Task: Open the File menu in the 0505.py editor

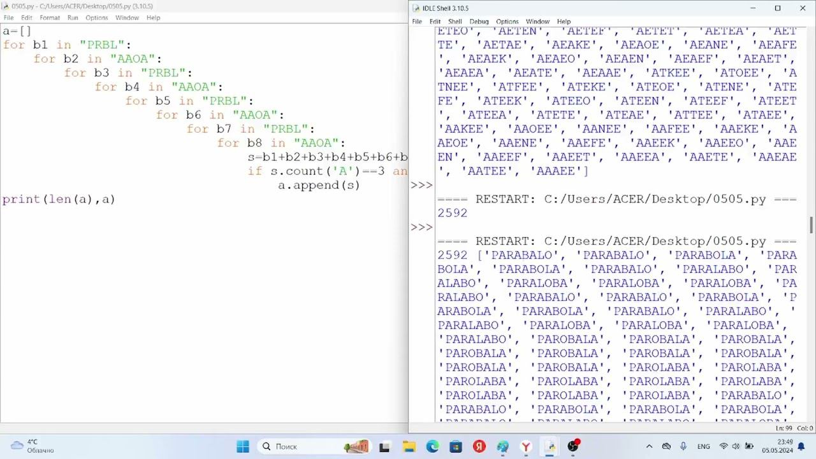Action: tap(9, 18)
